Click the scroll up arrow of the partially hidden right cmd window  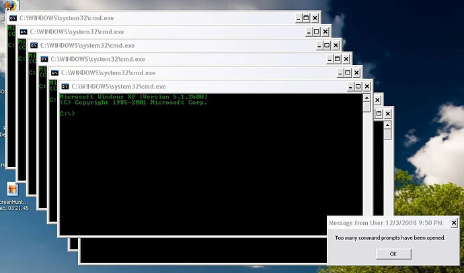387,125
